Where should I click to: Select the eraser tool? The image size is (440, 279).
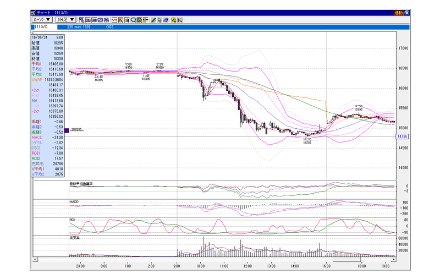(x=166, y=20)
